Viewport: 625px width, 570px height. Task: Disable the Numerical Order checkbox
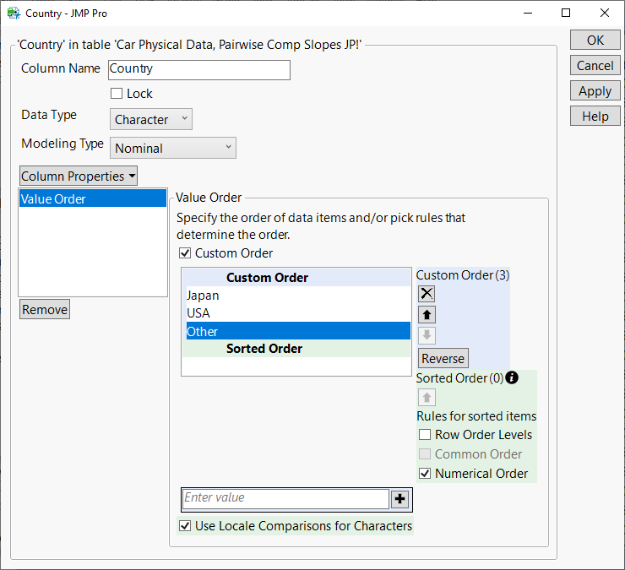pos(425,474)
